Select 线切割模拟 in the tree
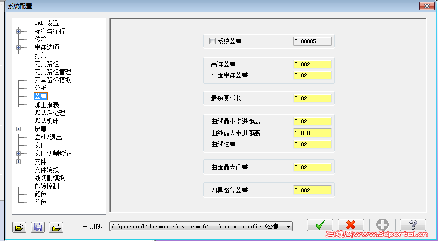Screen dimensions: 438x241 [49, 178]
